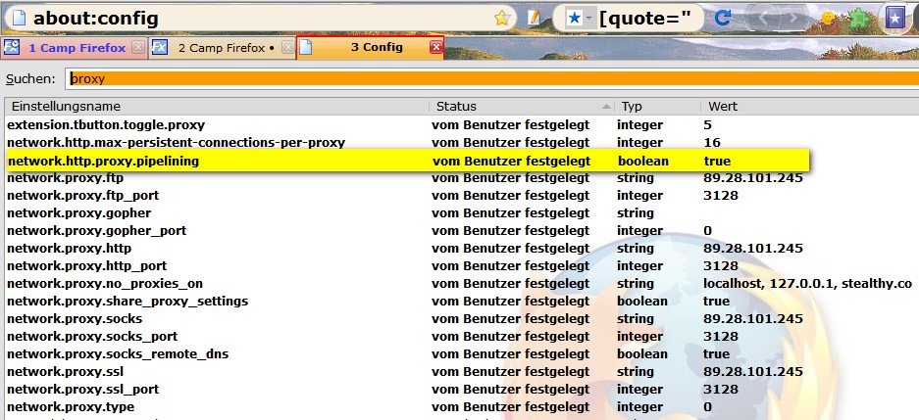Click the 89.28.101.245 value of network.proxy.ssl
The height and width of the screenshot is (420, 919).
[753, 371]
